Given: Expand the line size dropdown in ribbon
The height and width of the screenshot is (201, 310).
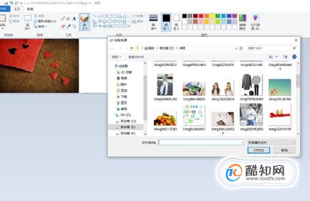Looking at the screenshot, I should 153,22.
